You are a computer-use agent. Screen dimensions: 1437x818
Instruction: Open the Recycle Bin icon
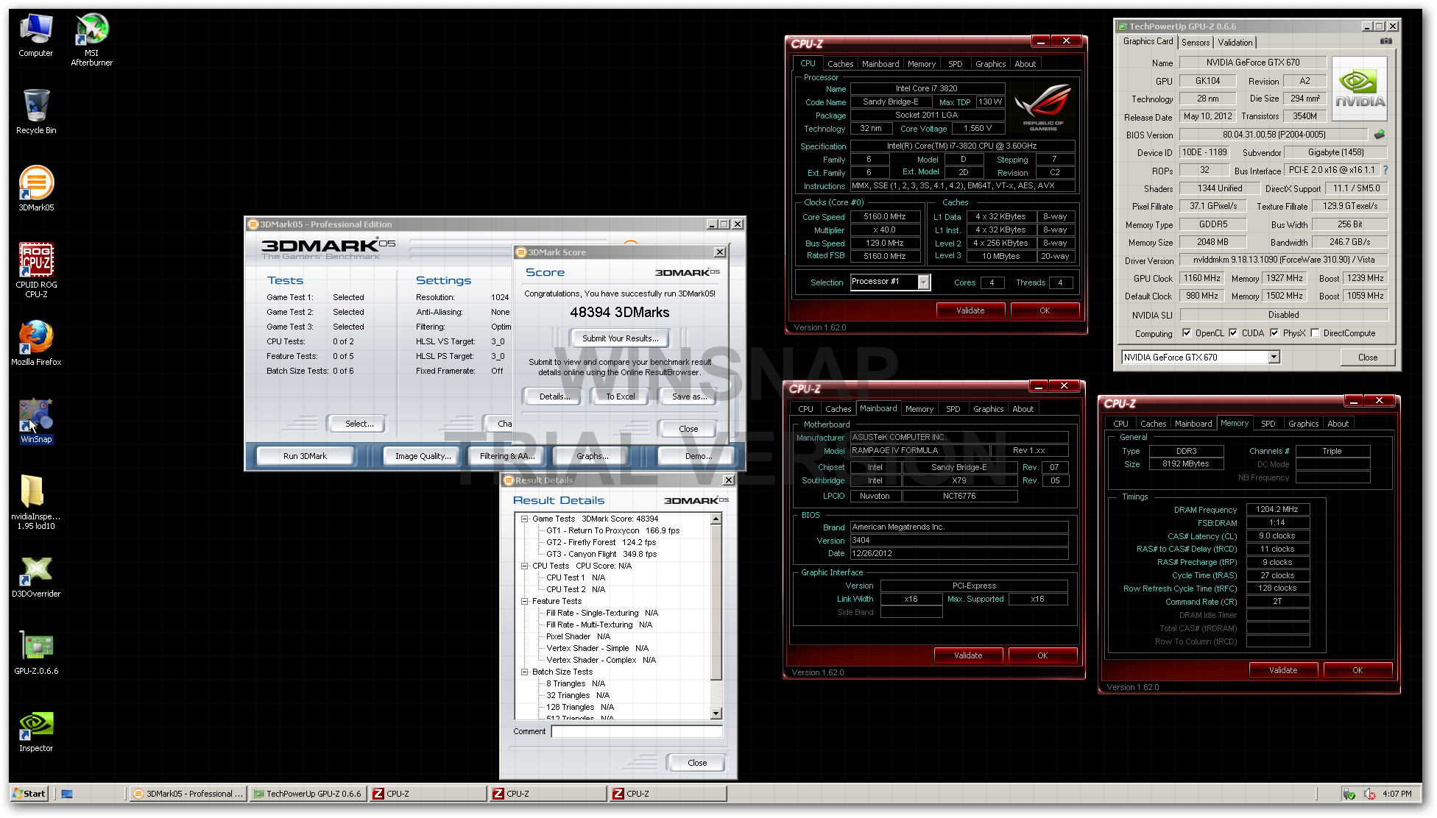[x=36, y=112]
